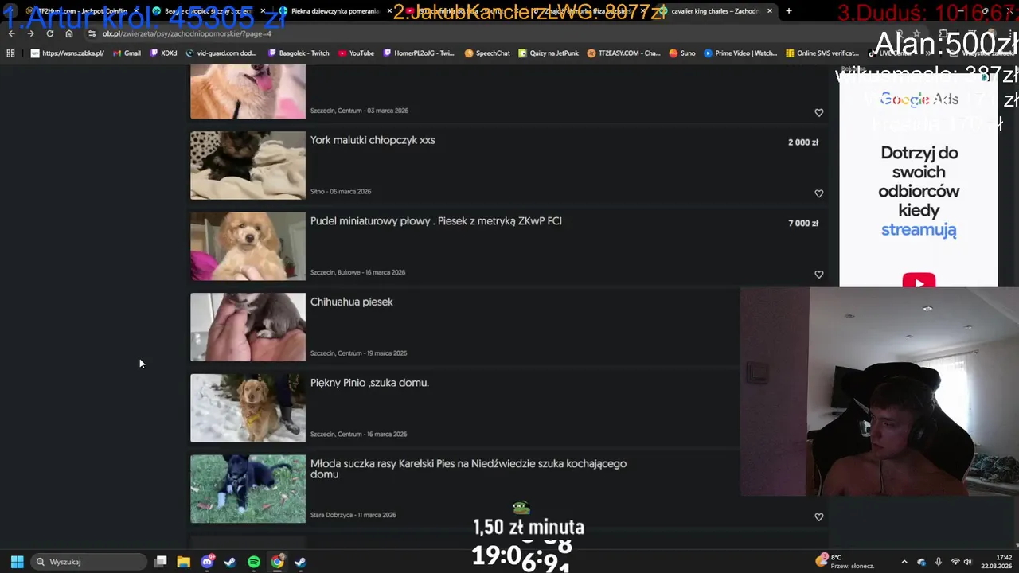1019x573 pixels.
Task: Open the weather widget showing 8°C
Action: point(845,562)
